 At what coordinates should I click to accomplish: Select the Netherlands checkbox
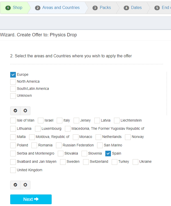pyautogui.click(x=98, y=137)
